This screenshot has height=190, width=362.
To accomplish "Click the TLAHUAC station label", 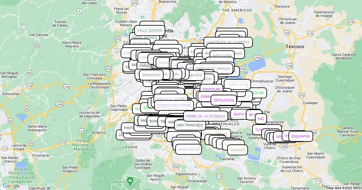I will tap(237, 150).
